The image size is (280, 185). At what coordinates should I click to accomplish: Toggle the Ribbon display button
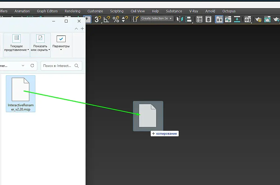(x=219, y=19)
